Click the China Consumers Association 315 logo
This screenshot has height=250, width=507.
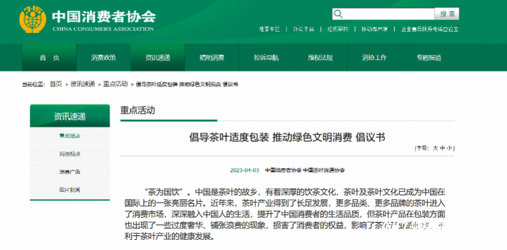[x=33, y=20]
